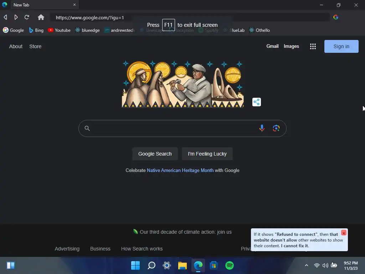Image resolution: width=365 pixels, height=274 pixels.
Task: Expand hidden system tray icons
Action: pos(307,265)
